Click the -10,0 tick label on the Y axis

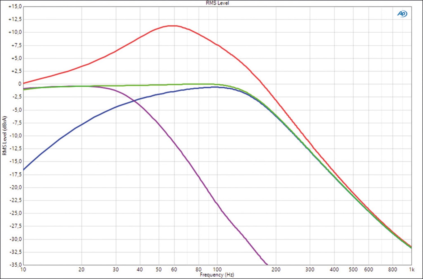(15, 136)
